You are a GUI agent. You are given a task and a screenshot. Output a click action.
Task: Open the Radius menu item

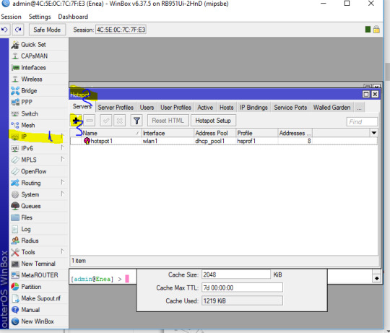(38, 241)
